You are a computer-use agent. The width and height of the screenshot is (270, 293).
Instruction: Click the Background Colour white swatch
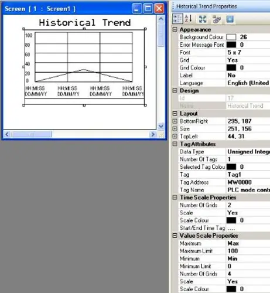[231, 37]
